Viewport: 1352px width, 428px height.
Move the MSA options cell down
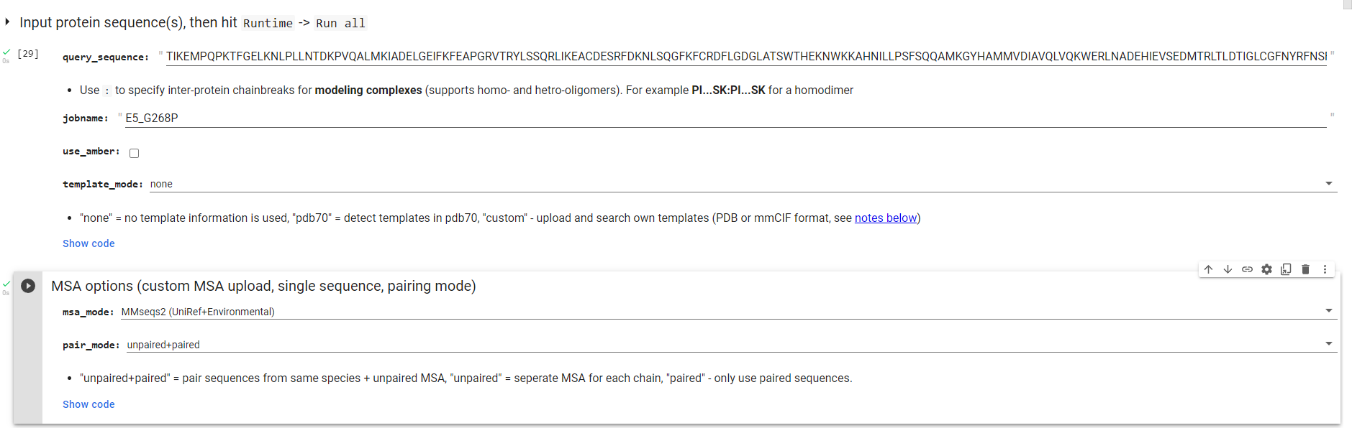(x=1228, y=269)
